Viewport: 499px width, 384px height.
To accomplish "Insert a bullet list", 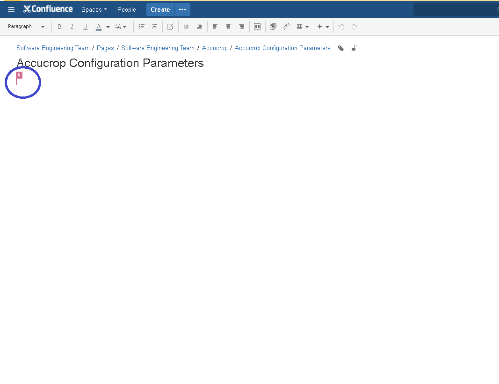I will tap(142, 26).
